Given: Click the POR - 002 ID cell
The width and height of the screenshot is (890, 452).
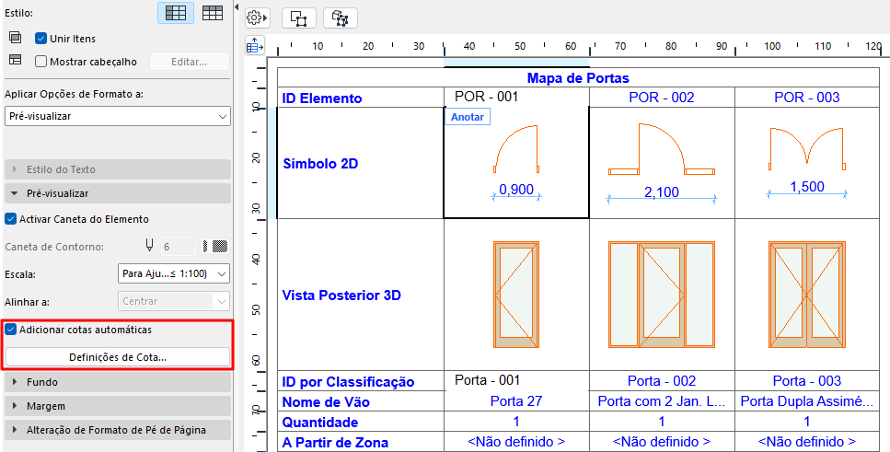Looking at the screenshot, I should click(x=662, y=97).
